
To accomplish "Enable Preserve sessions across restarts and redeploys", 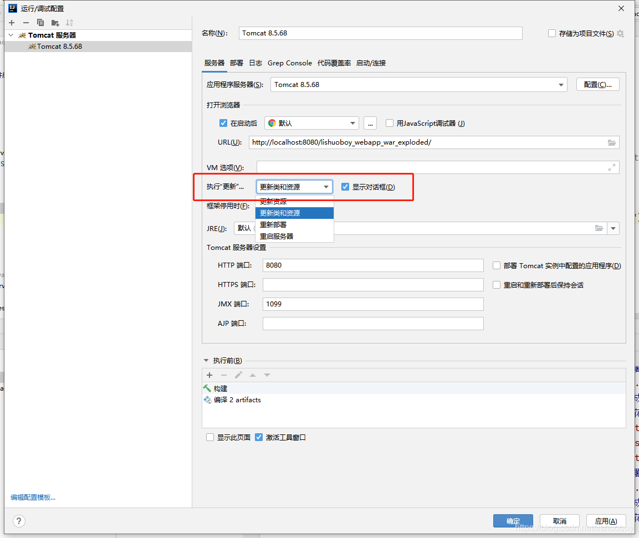I will 497,285.
